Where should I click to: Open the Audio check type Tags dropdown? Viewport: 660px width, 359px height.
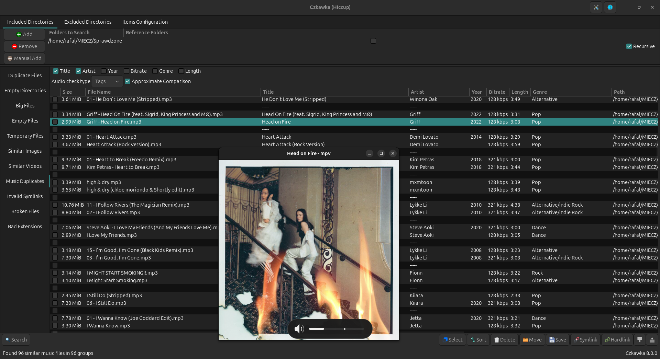pyautogui.click(x=107, y=81)
